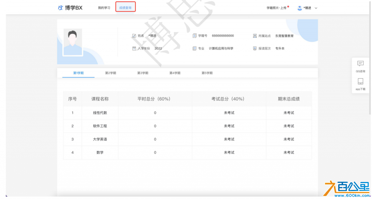Select the 软件工程 course cell
This screenshot has width=372, height=199.
[x=100, y=126]
